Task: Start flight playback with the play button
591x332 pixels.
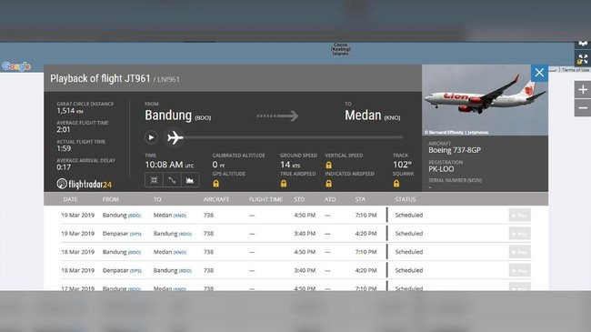Action: (x=151, y=137)
